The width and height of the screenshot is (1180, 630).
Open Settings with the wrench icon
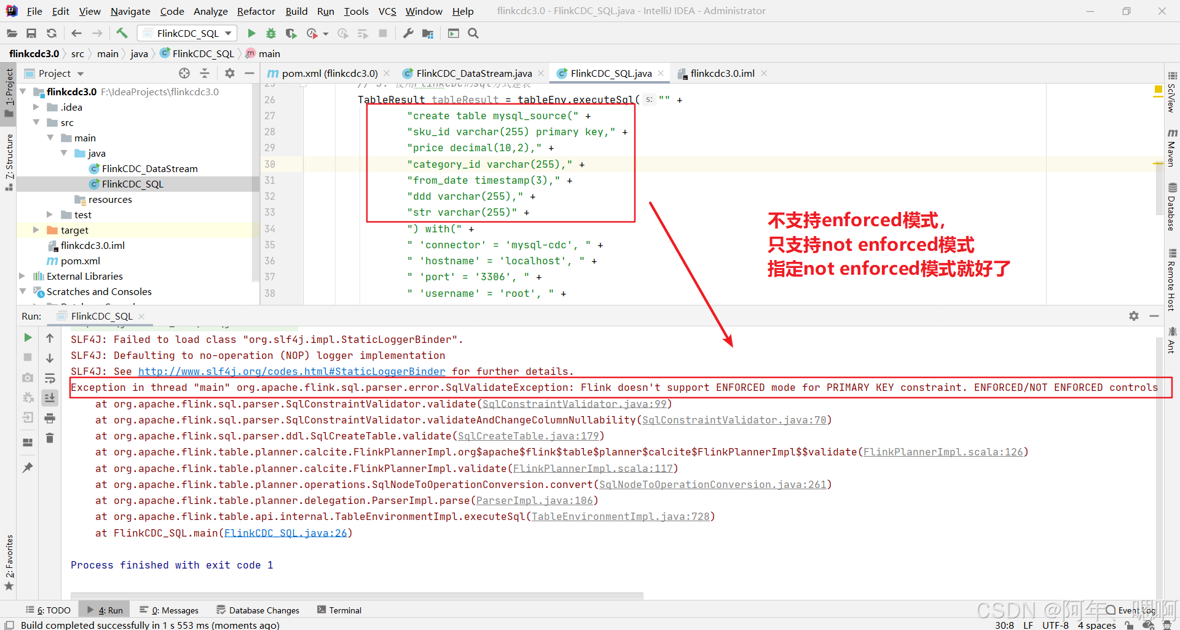[x=408, y=33]
